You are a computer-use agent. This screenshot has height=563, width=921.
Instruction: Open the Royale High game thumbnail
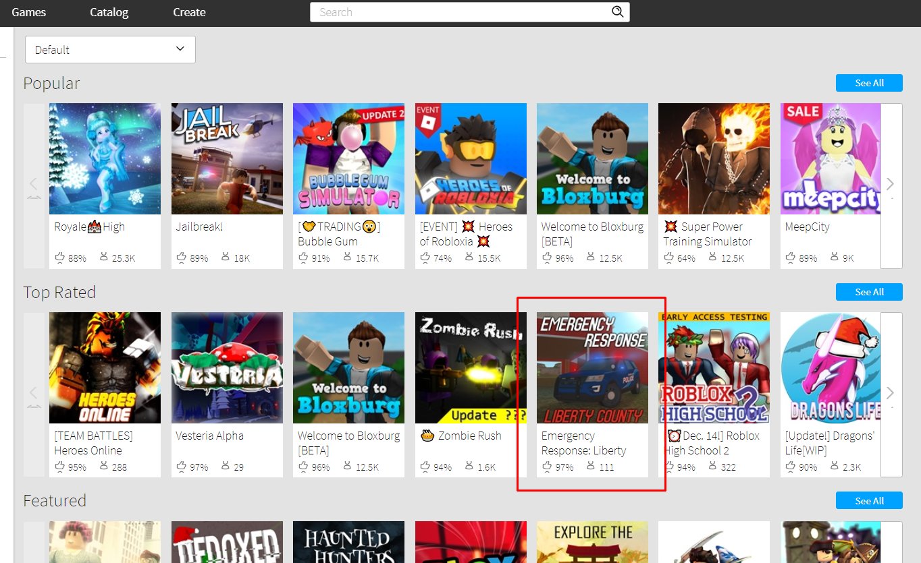click(x=105, y=158)
